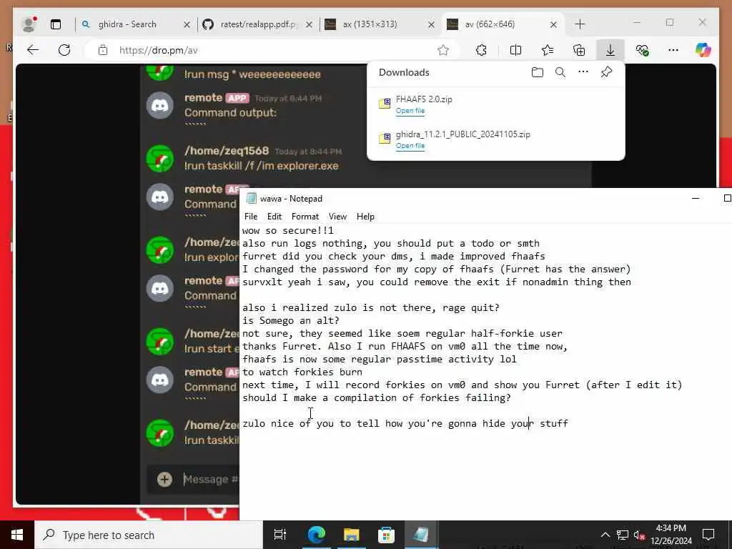Switch to the ax (1351×313) tab
Viewport: 732px width, 549px height.
tap(371, 24)
